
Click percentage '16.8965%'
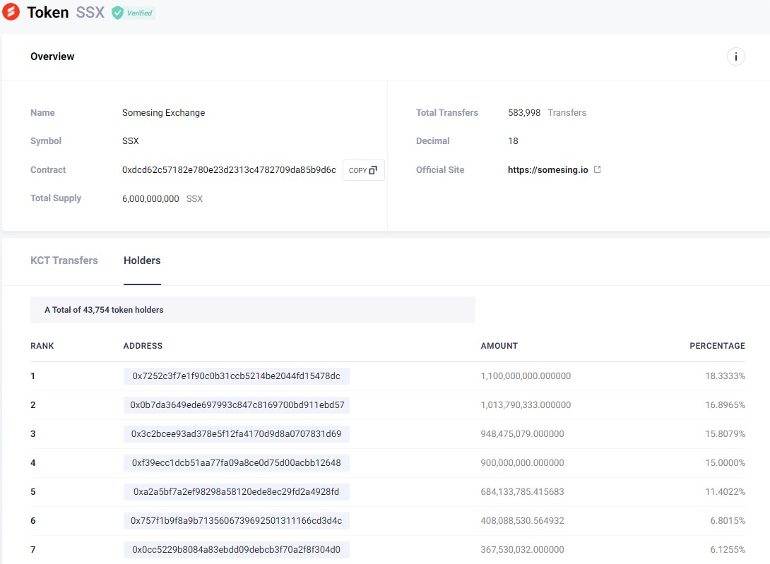pyautogui.click(x=725, y=405)
